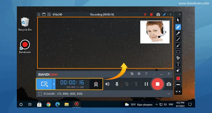Click the large red stop record button

click(157, 84)
